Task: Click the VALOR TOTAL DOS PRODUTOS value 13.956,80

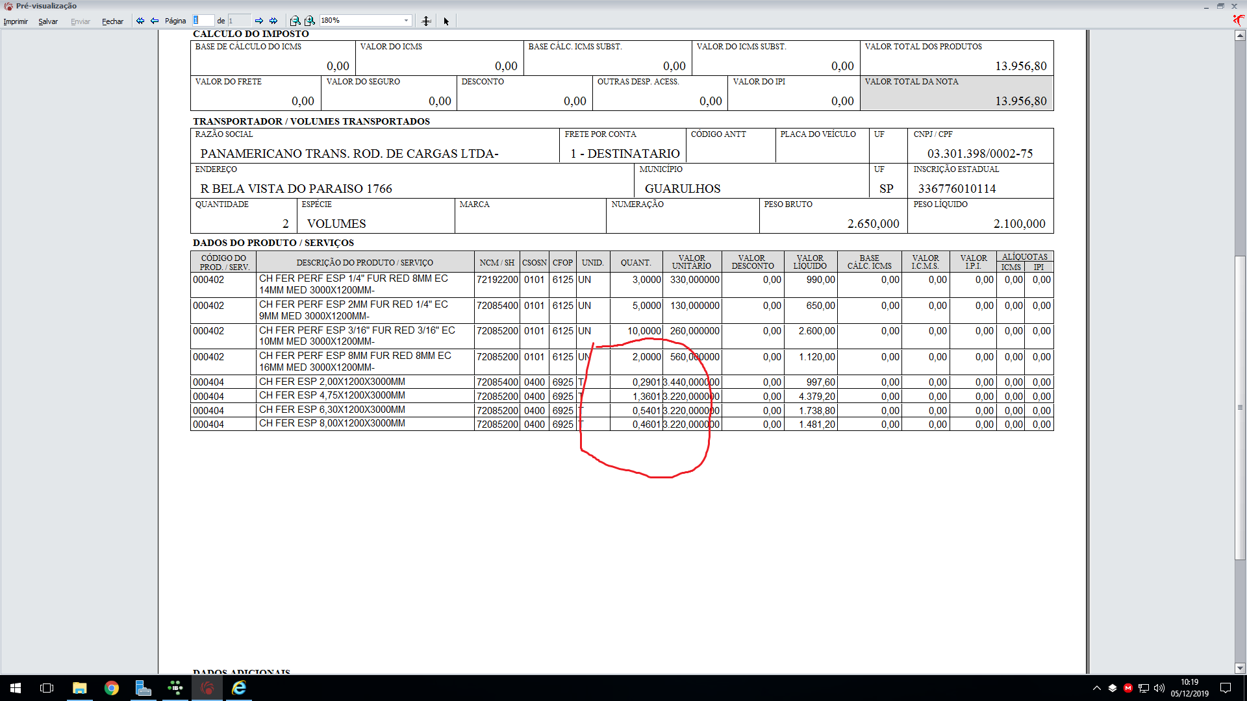Action: tap(1021, 66)
